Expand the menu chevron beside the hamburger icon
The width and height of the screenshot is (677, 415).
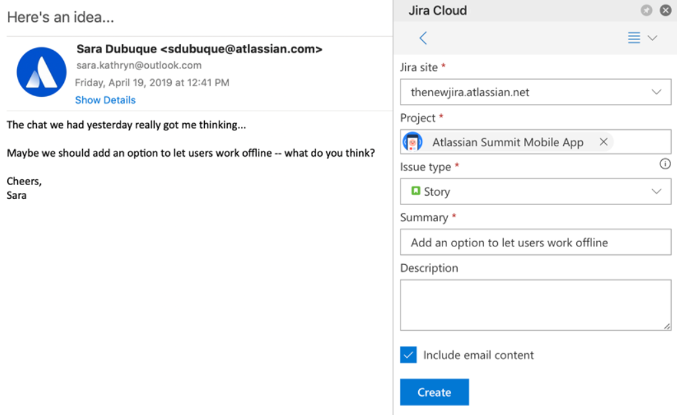pos(653,38)
